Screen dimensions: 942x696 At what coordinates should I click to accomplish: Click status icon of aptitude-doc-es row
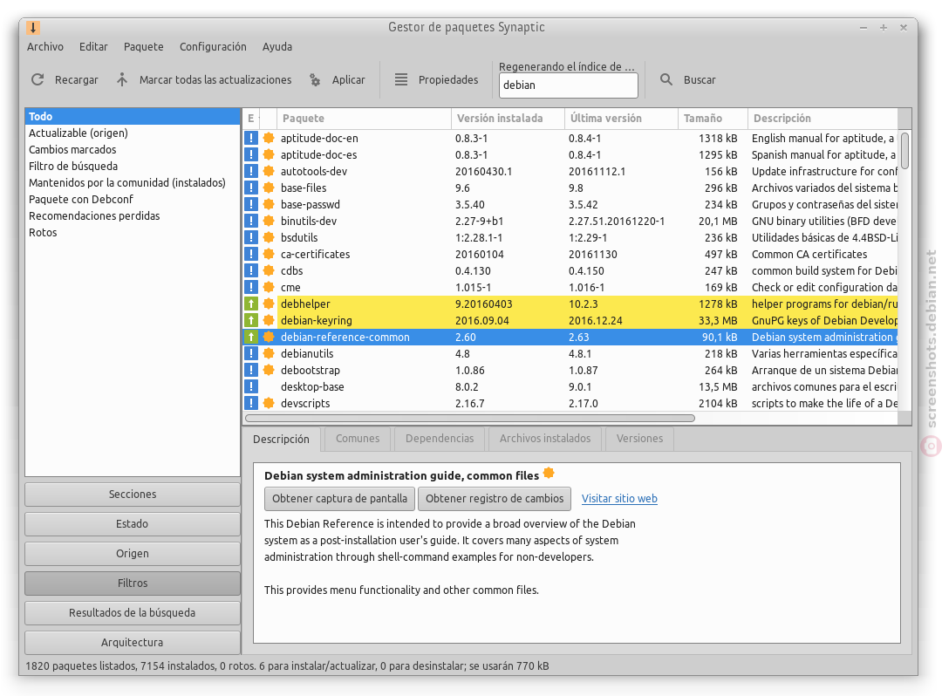[250, 154]
